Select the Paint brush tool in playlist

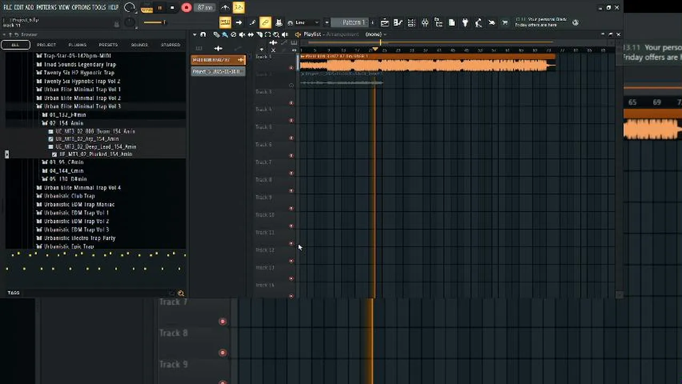[x=225, y=34]
